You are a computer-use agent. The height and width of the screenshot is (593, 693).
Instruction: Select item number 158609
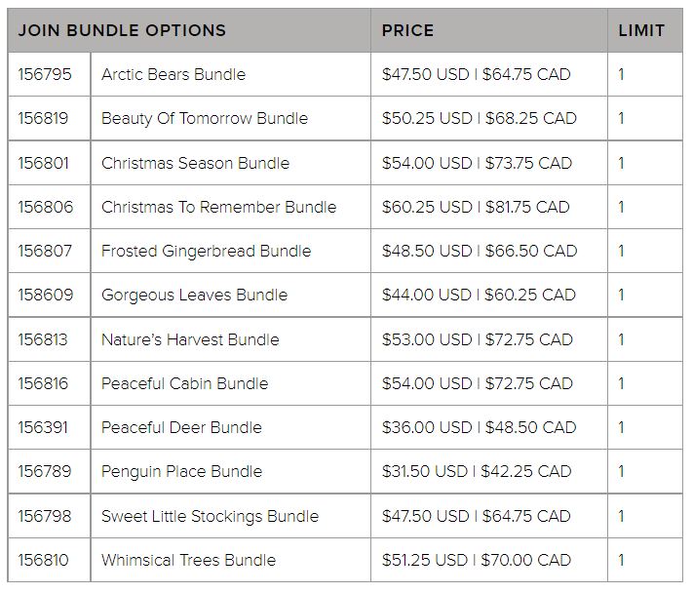tap(44, 295)
